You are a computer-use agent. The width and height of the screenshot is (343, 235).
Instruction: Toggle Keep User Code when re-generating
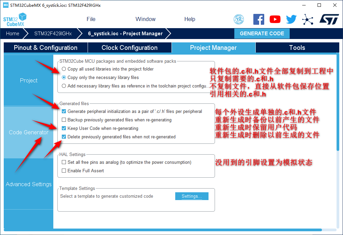(x=64, y=129)
